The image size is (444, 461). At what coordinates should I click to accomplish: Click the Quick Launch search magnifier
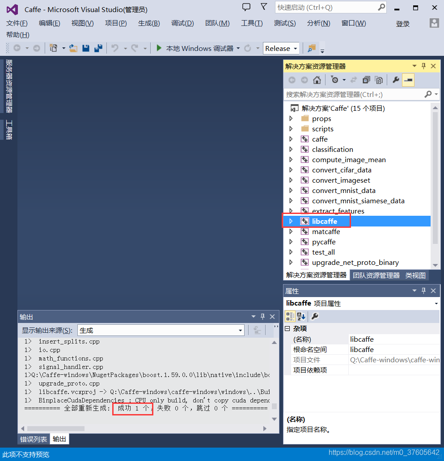pos(381,7)
